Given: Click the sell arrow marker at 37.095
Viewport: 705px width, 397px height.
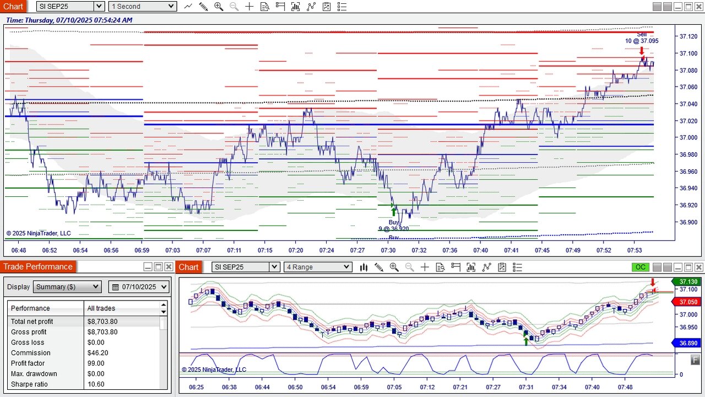Looking at the screenshot, I should tap(642, 51).
